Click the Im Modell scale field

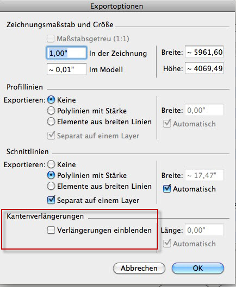coord(66,69)
